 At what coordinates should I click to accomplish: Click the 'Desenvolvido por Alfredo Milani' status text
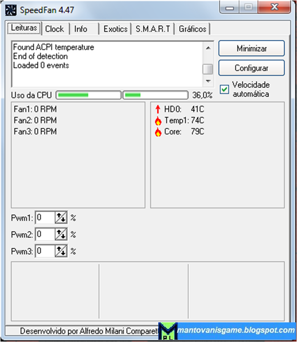(x=89, y=331)
